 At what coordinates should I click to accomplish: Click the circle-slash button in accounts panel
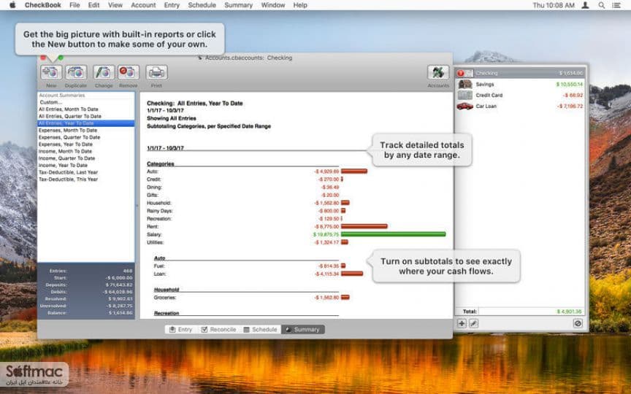[x=578, y=323]
